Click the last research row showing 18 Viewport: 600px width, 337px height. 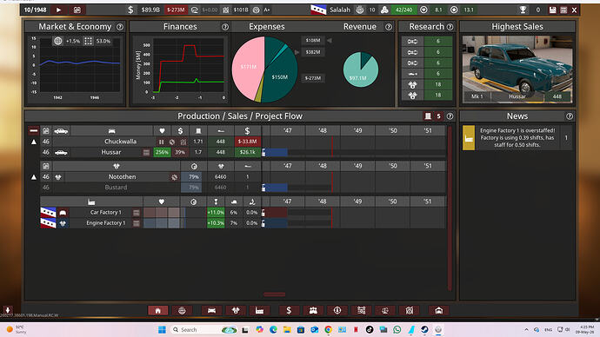427,96
